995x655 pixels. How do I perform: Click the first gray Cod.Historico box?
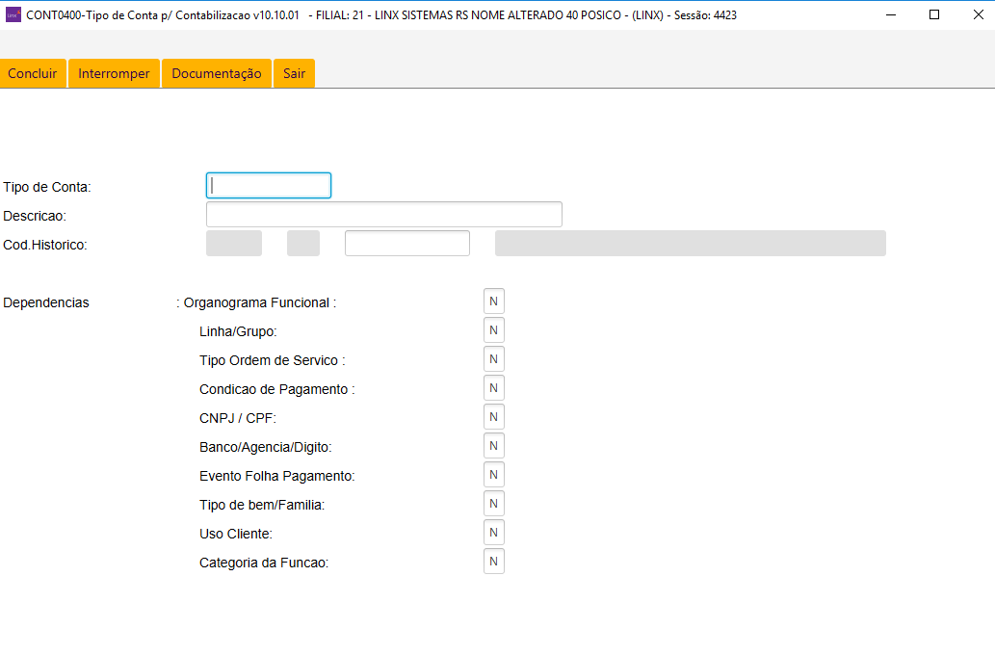pyautogui.click(x=234, y=243)
